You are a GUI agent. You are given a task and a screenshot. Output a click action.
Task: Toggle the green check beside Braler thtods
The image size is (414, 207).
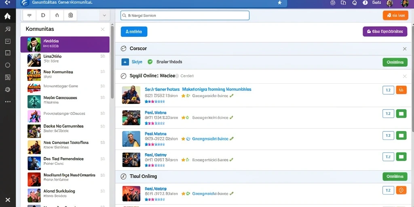point(150,62)
